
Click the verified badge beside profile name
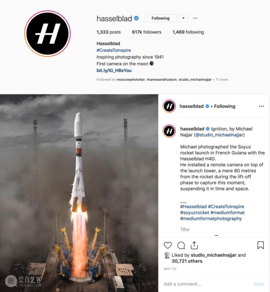coord(136,18)
